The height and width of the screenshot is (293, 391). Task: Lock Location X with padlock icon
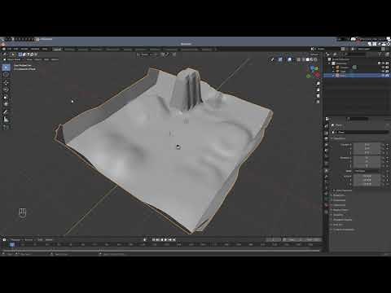coord(384,145)
